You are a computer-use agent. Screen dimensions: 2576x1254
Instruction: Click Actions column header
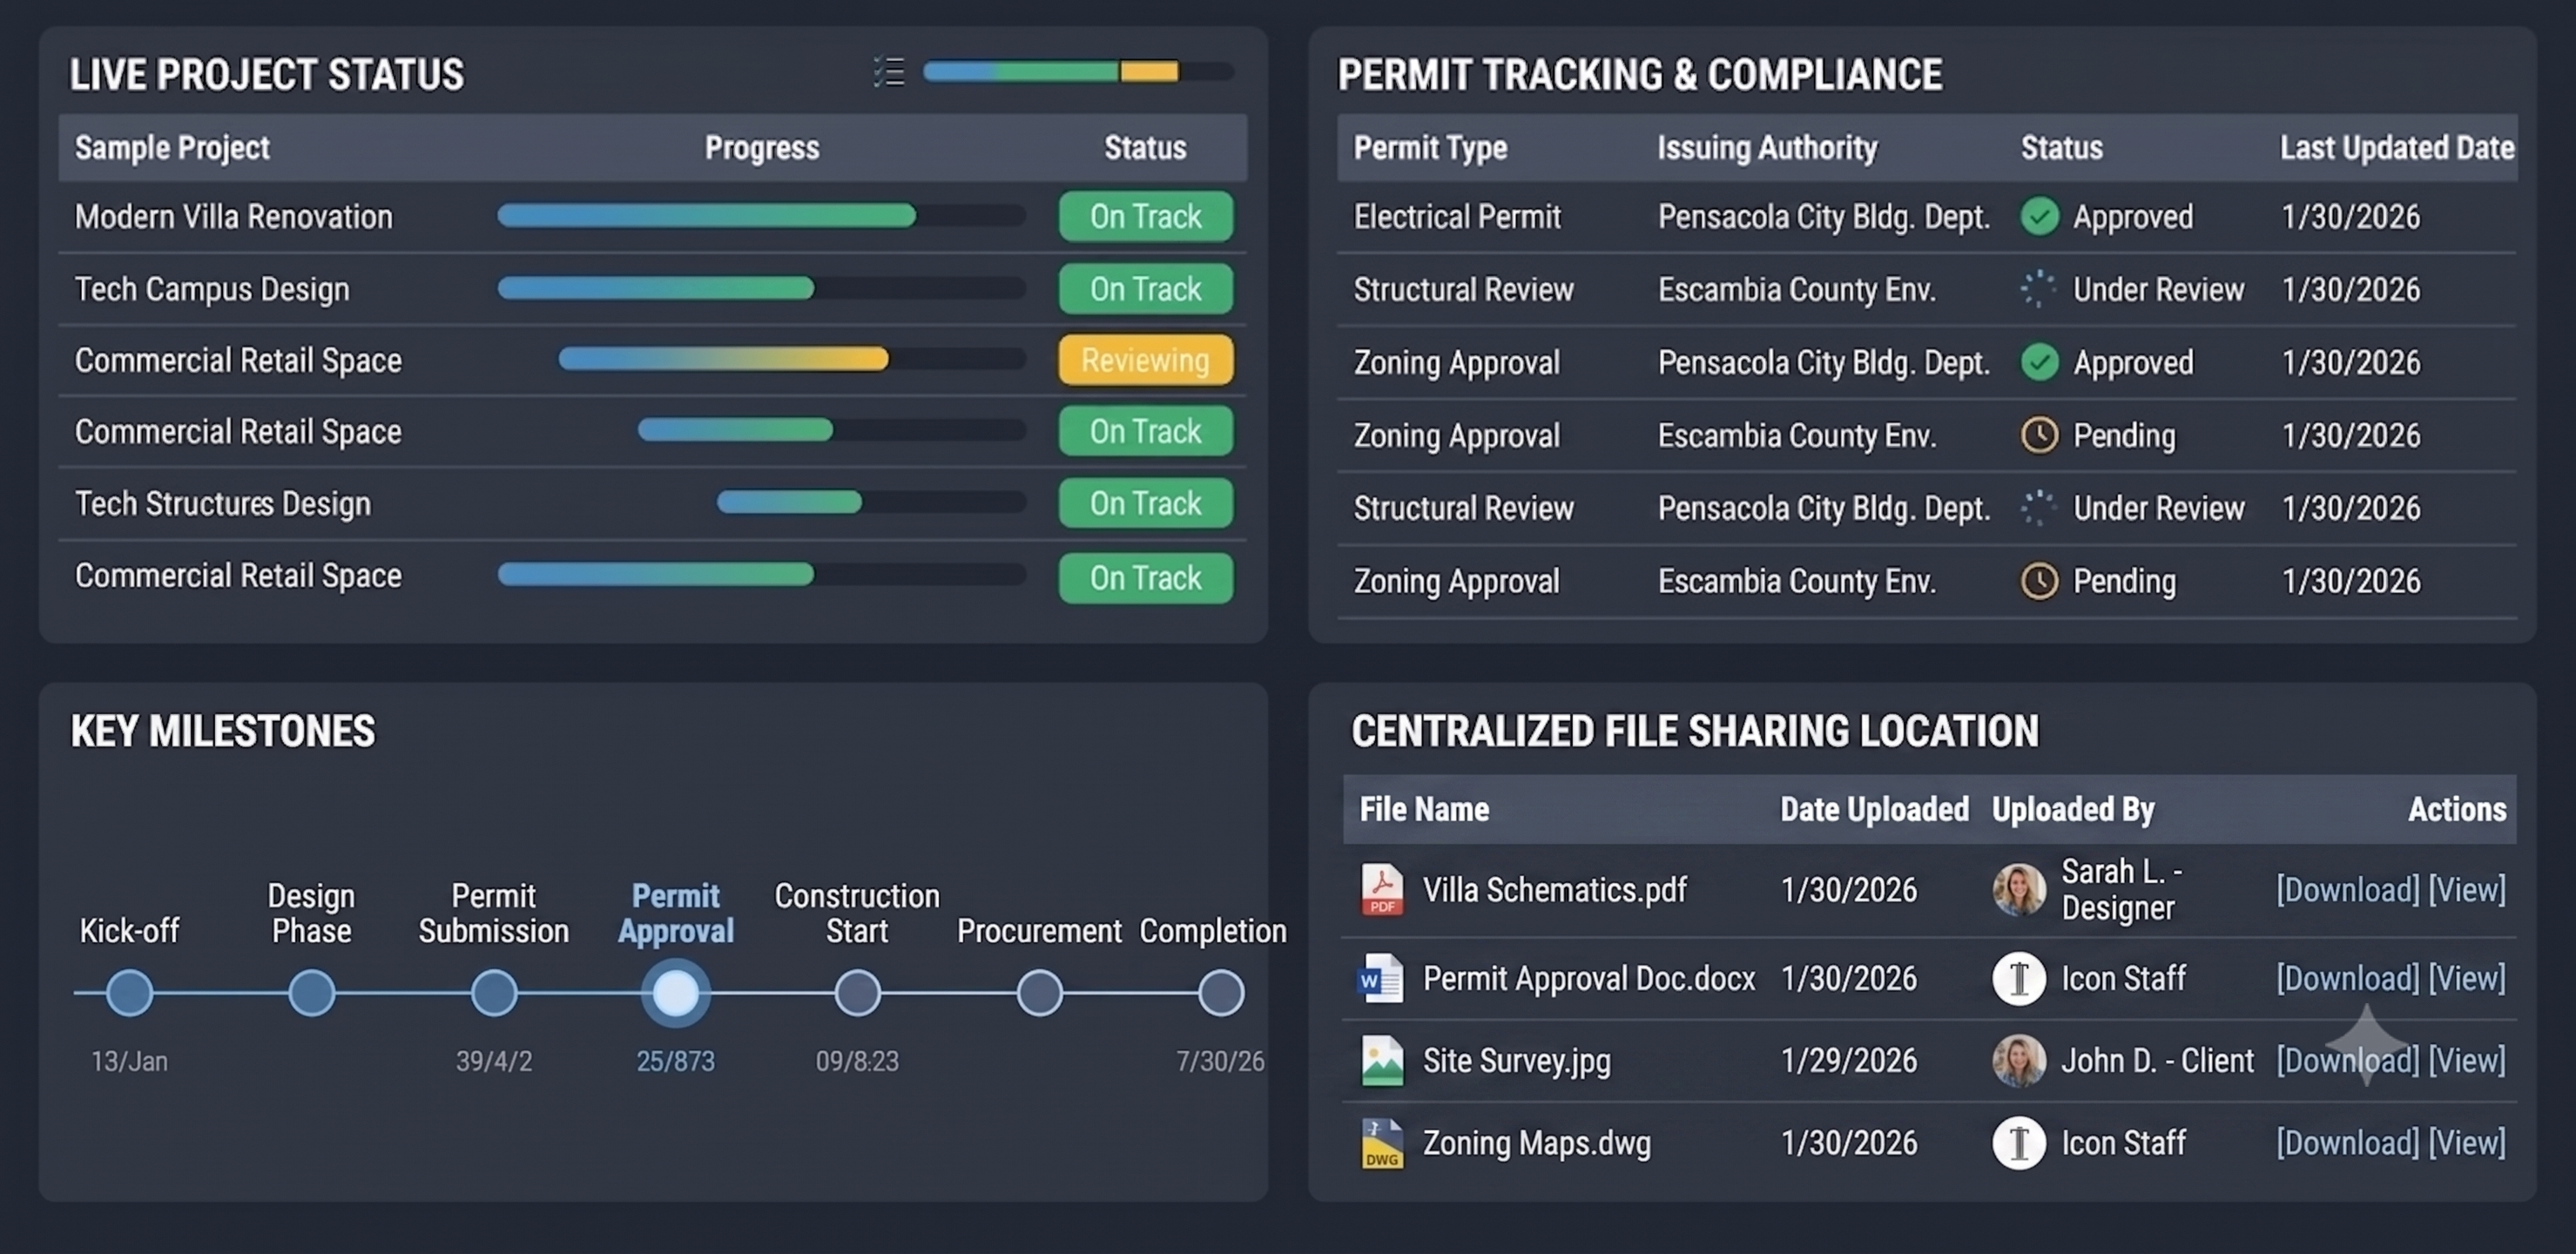[2457, 809]
